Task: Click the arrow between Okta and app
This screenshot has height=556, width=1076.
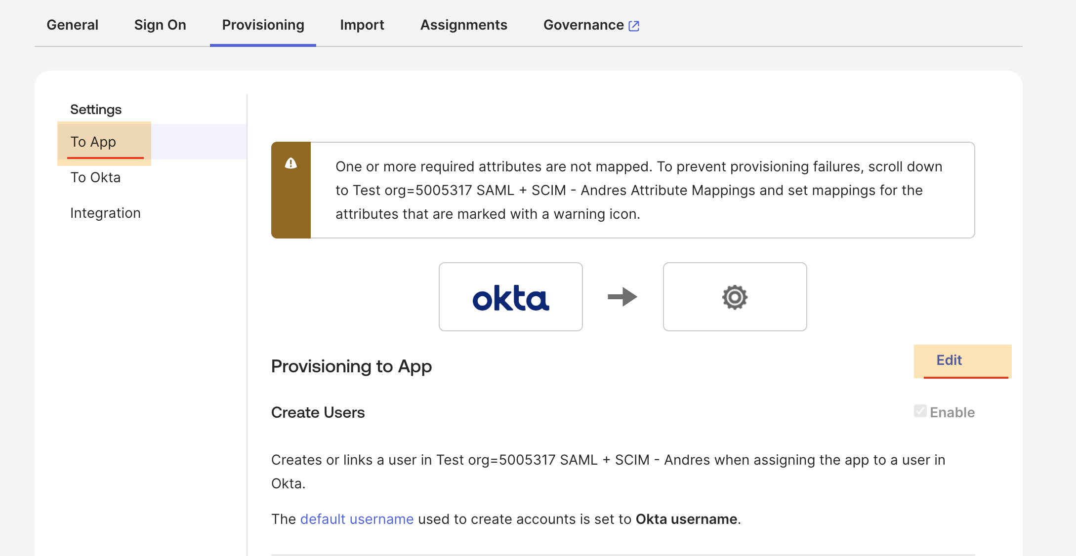Action: click(622, 297)
